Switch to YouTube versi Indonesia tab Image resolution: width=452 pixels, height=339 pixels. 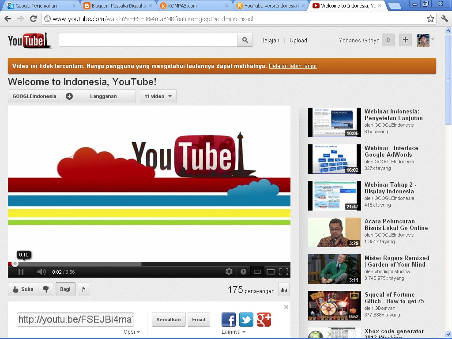pyautogui.click(x=271, y=5)
